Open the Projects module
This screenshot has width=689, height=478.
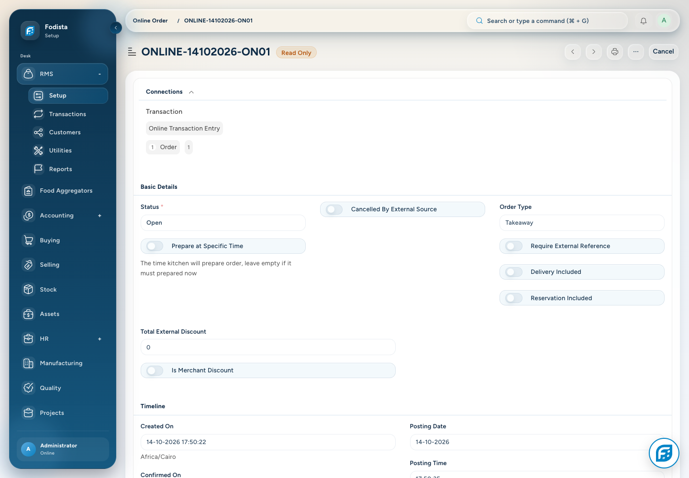62,413
